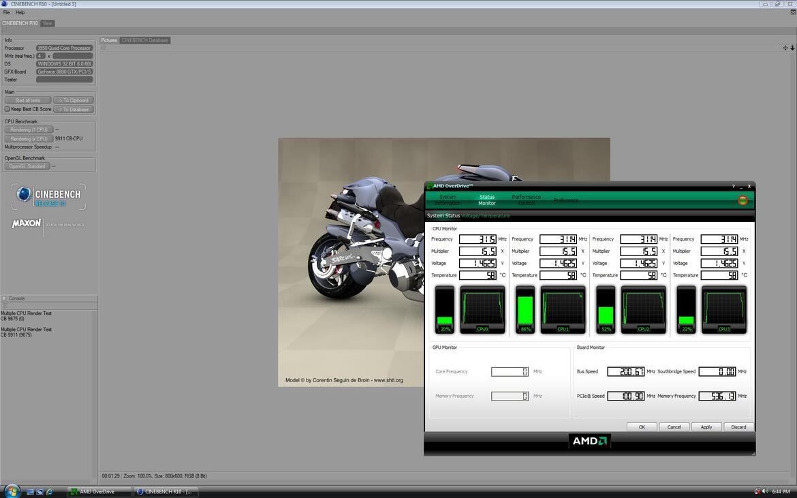This screenshot has height=498, width=797.
Task: Click the picture viewer zoom arrow icon
Action: point(792,48)
